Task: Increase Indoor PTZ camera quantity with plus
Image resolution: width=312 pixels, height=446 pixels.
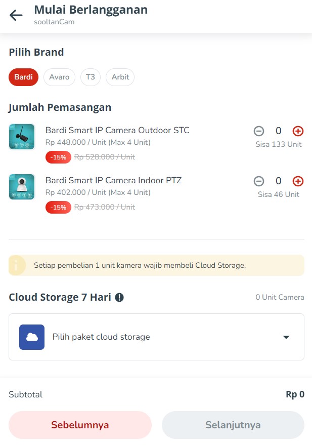Action: click(x=298, y=181)
